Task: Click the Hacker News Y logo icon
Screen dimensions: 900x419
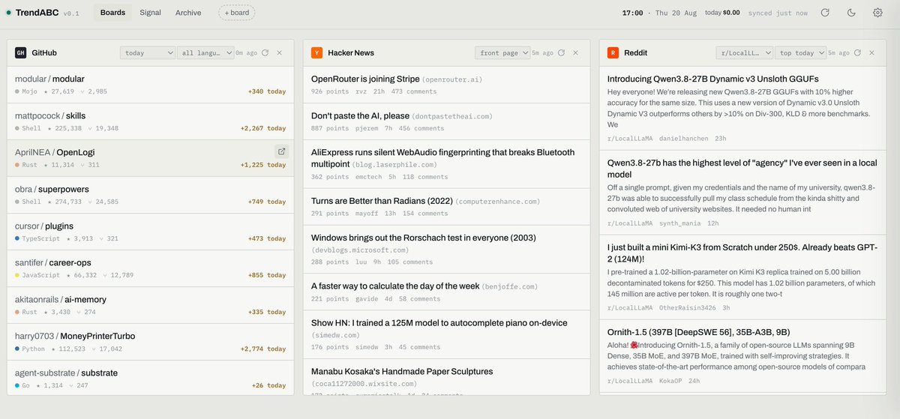Action: point(317,52)
